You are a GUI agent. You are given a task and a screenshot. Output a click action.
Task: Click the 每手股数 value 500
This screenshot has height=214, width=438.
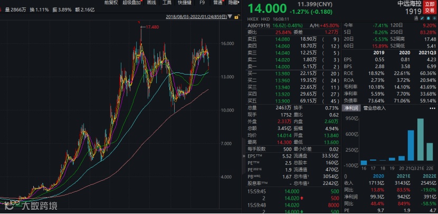287,149
